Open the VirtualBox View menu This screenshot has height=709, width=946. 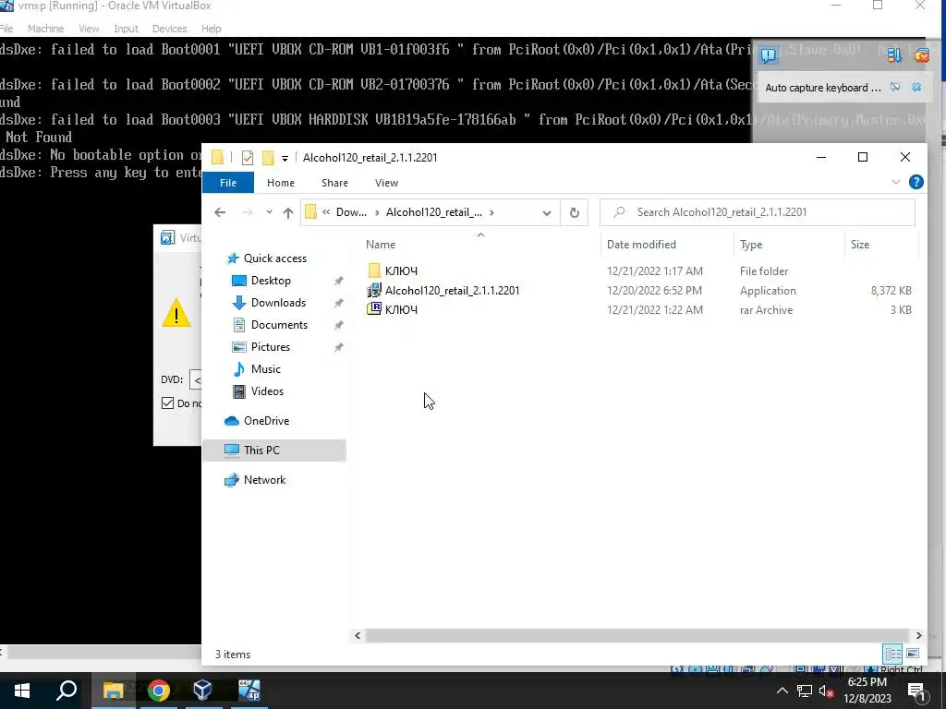[x=89, y=29]
